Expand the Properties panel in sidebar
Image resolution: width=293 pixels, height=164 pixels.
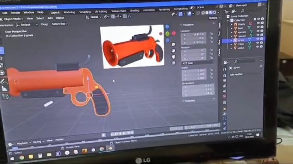tap(189, 101)
